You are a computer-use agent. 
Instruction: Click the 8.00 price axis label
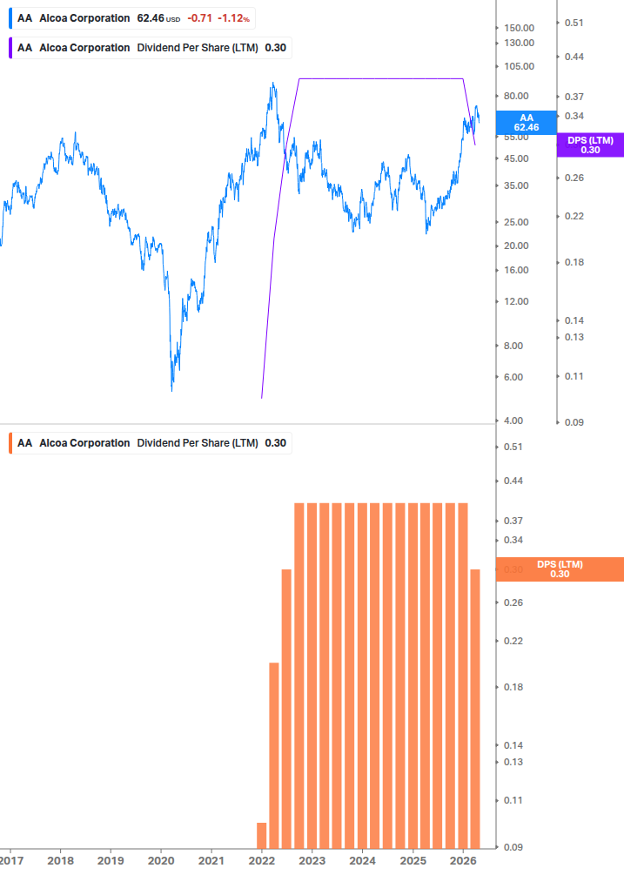pyautogui.click(x=513, y=346)
